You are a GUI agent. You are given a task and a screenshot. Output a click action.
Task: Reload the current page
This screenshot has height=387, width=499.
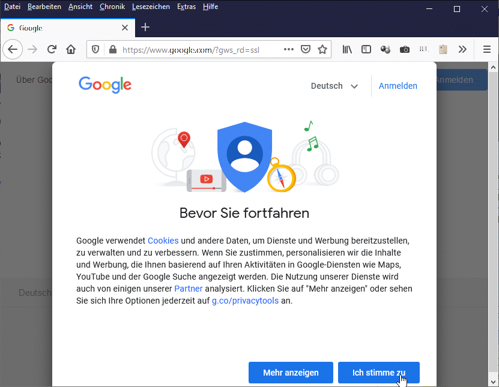pos(52,49)
